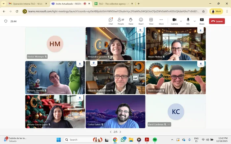The width and height of the screenshot is (231, 144).
Task: Open the media player taskbar icon
Action: pos(139,140)
